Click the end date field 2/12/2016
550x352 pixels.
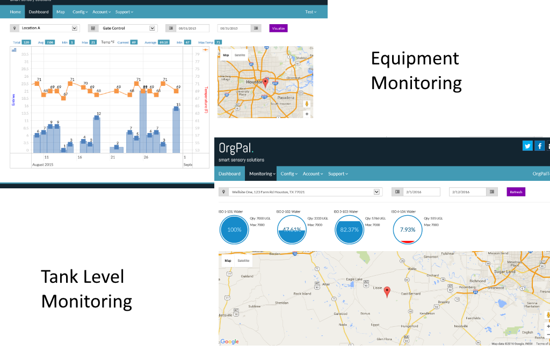(468, 192)
